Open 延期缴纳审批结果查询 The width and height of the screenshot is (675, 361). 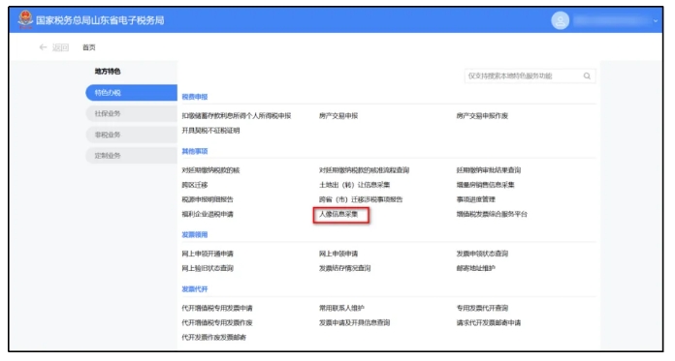(x=489, y=170)
